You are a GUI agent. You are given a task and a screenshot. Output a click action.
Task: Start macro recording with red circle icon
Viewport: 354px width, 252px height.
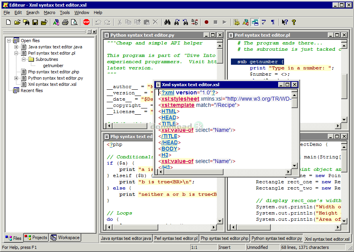[206, 22]
